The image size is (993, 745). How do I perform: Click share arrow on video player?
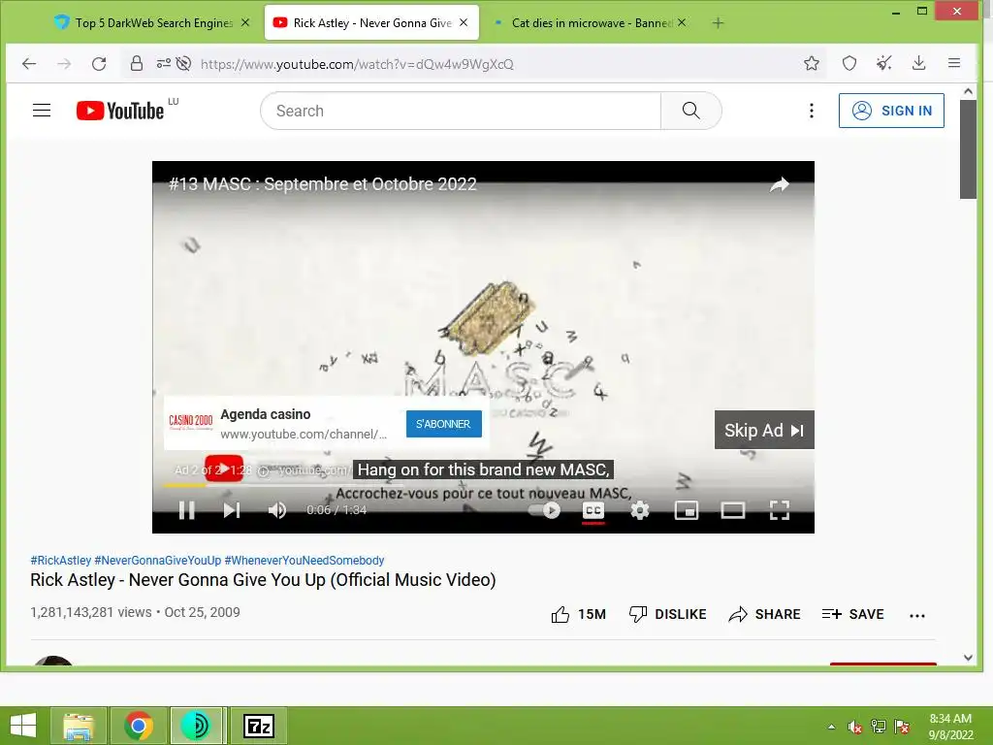(780, 184)
